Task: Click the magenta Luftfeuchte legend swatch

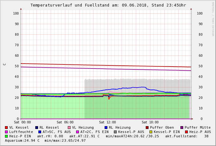Action: (6, 132)
